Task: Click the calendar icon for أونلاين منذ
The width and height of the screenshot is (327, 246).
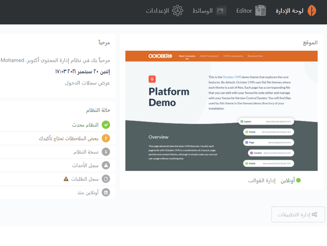Action: 106,193
